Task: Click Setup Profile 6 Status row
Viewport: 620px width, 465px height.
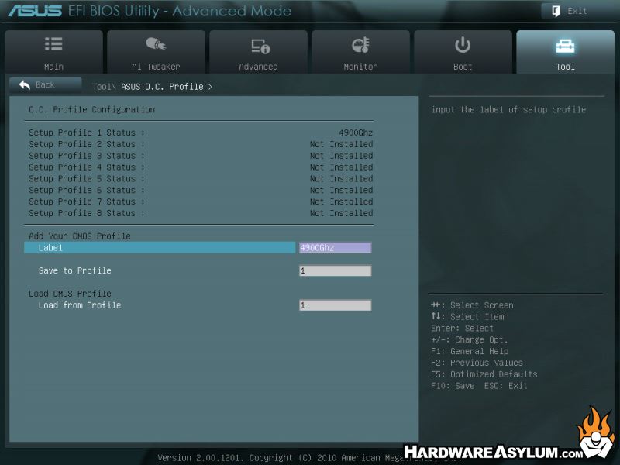Action: [201, 190]
